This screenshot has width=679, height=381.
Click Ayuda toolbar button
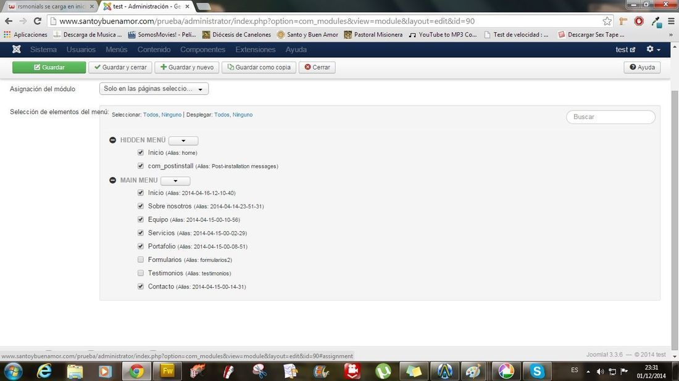(642, 67)
